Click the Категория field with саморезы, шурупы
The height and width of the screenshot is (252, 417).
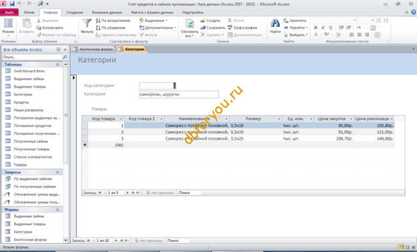tap(178, 94)
